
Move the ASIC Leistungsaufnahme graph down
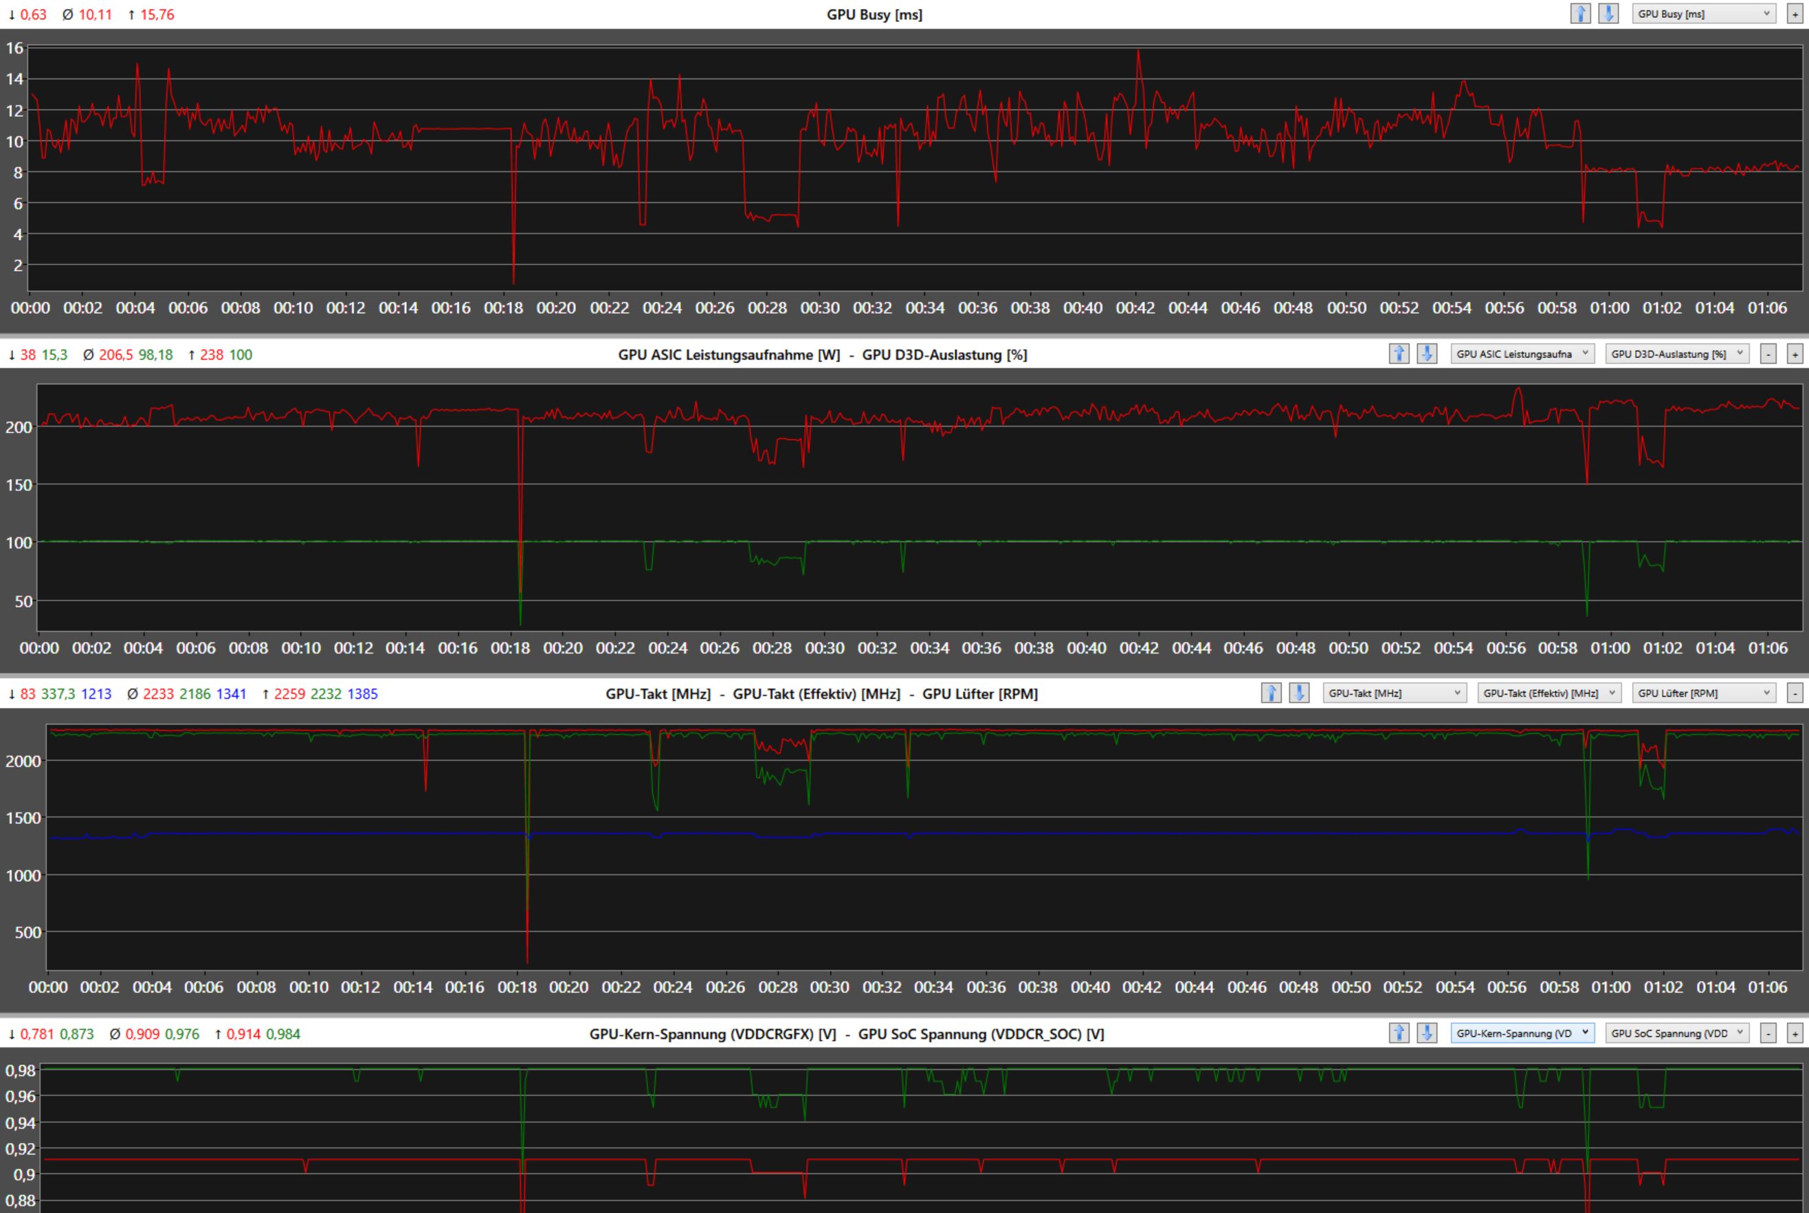(x=1427, y=355)
